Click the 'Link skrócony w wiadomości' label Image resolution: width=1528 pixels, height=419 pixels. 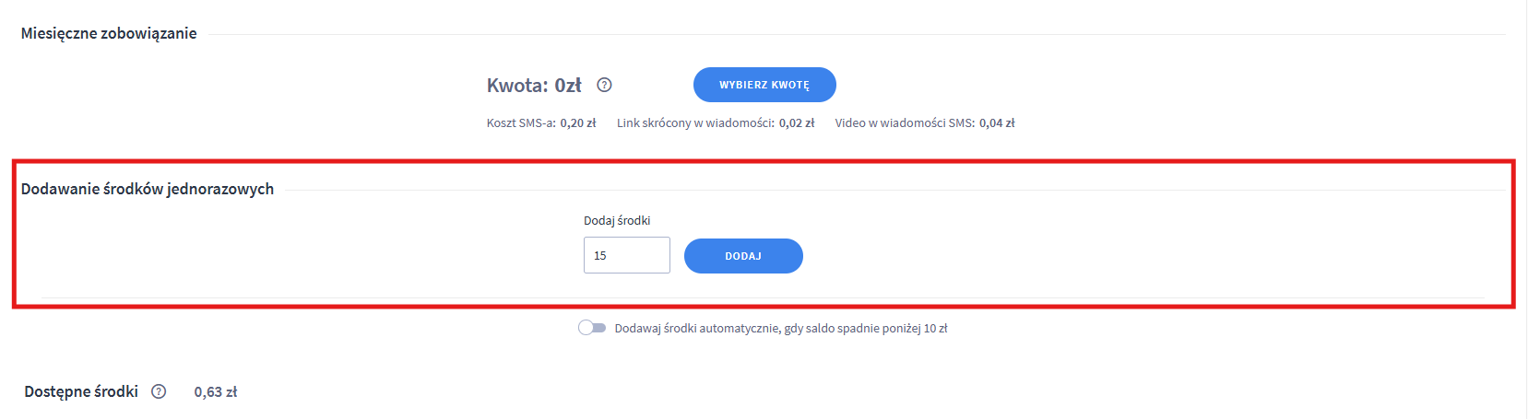[695, 122]
